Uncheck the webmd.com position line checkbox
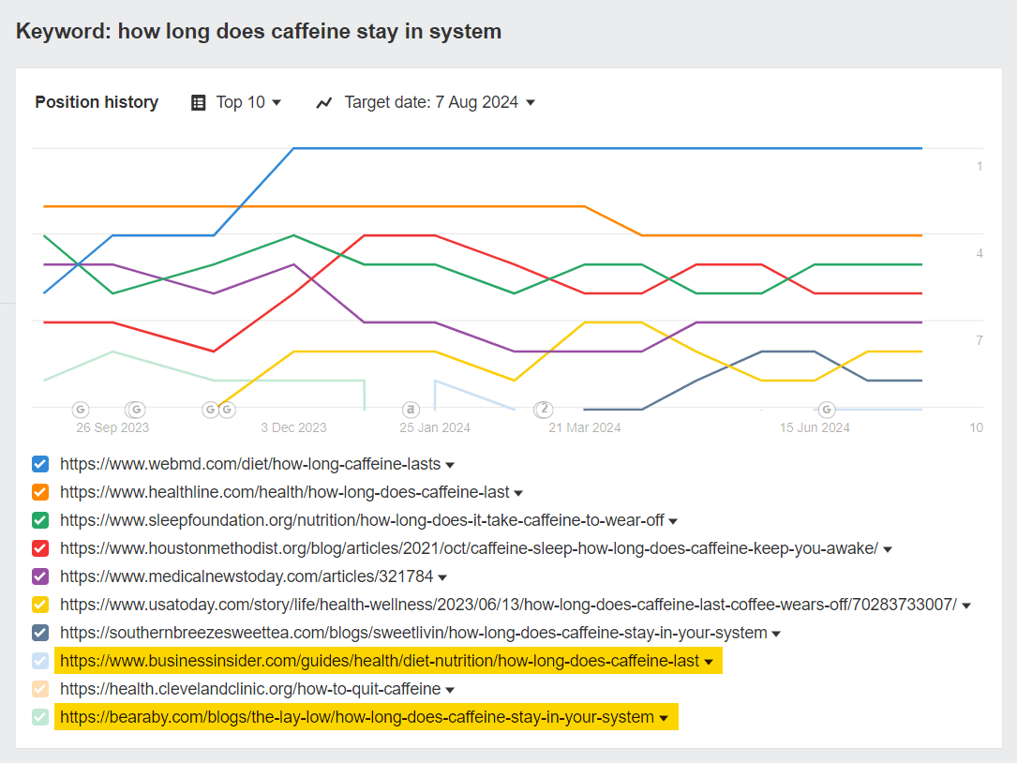The height and width of the screenshot is (763, 1017). pyautogui.click(x=39, y=464)
